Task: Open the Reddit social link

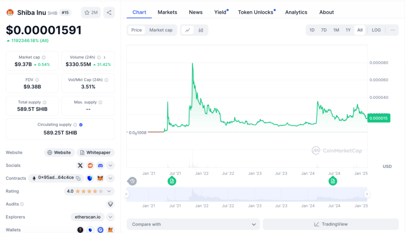Action: click(90, 165)
